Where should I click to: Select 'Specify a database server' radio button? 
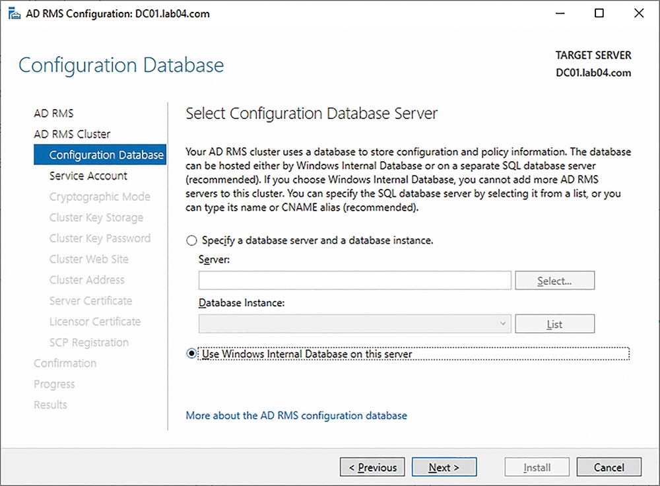coord(191,240)
